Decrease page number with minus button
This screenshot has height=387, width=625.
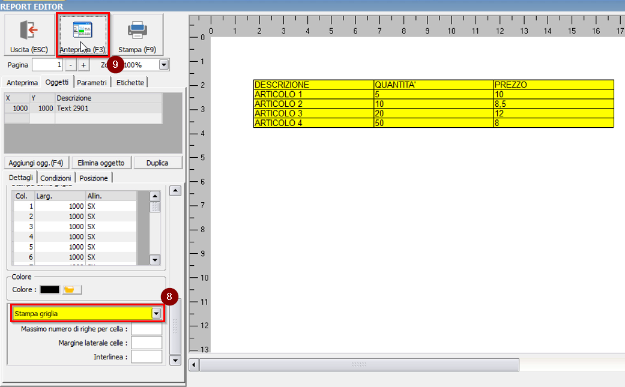tap(70, 65)
